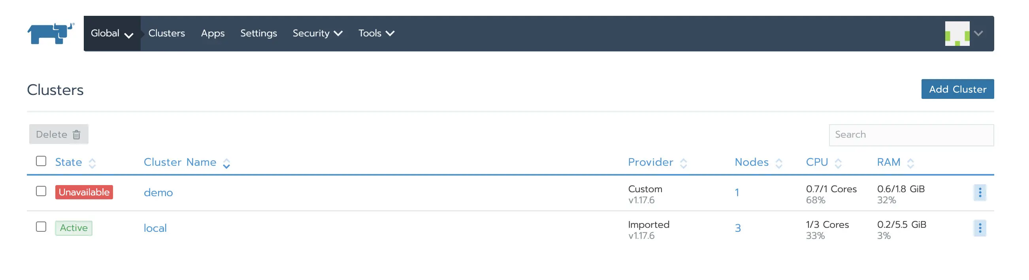This screenshot has height=280, width=1029.
Task: Open the Tools dropdown menu
Action: point(376,34)
